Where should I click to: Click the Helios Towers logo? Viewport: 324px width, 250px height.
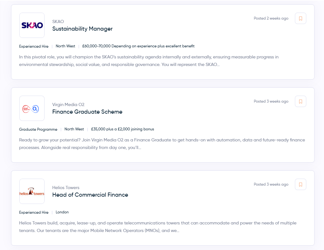32,191
